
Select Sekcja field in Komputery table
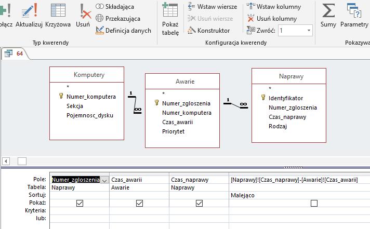point(75,106)
